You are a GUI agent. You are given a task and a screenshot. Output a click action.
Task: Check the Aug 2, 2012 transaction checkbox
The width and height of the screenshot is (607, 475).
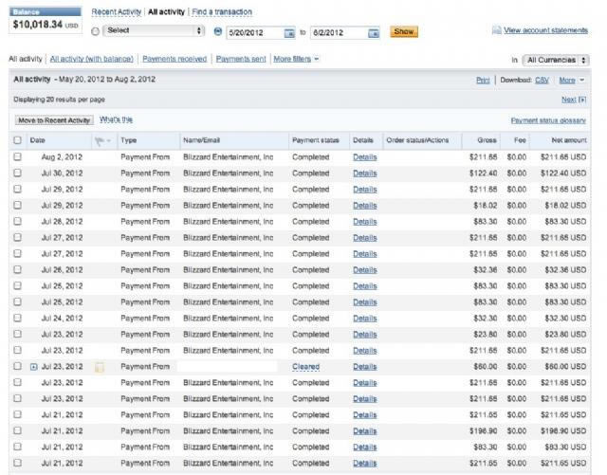pos(17,156)
